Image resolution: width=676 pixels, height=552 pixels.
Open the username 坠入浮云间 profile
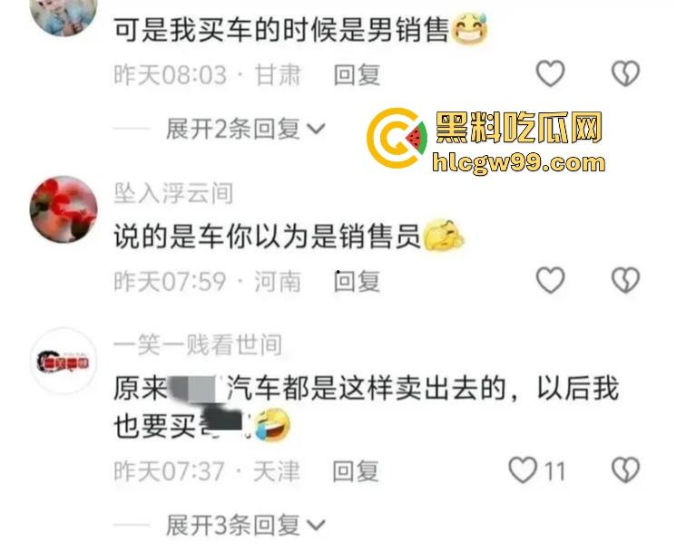point(173,193)
